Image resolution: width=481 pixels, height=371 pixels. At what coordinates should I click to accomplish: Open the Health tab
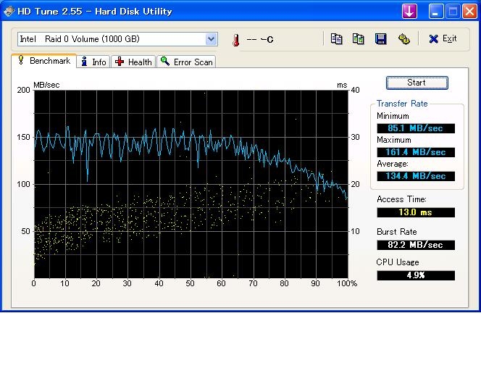click(133, 62)
